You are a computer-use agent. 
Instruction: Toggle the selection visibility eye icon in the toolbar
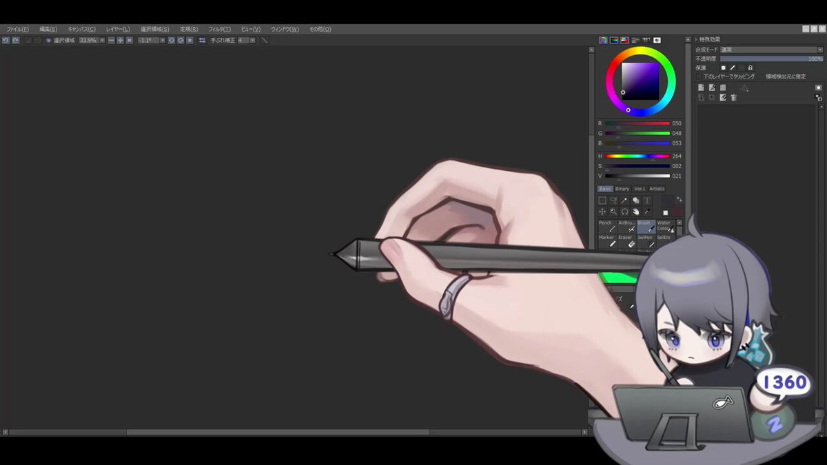pyautogui.click(x=48, y=40)
